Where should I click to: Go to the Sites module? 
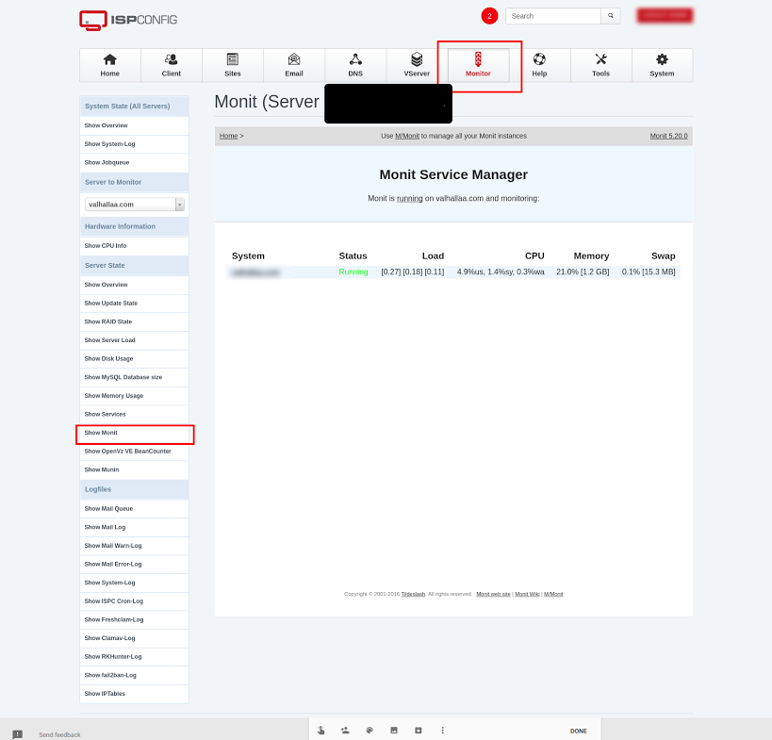point(233,65)
